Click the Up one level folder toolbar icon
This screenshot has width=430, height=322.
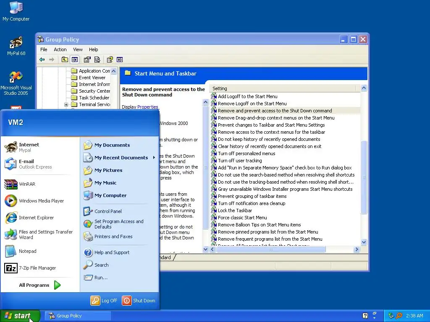click(65, 60)
